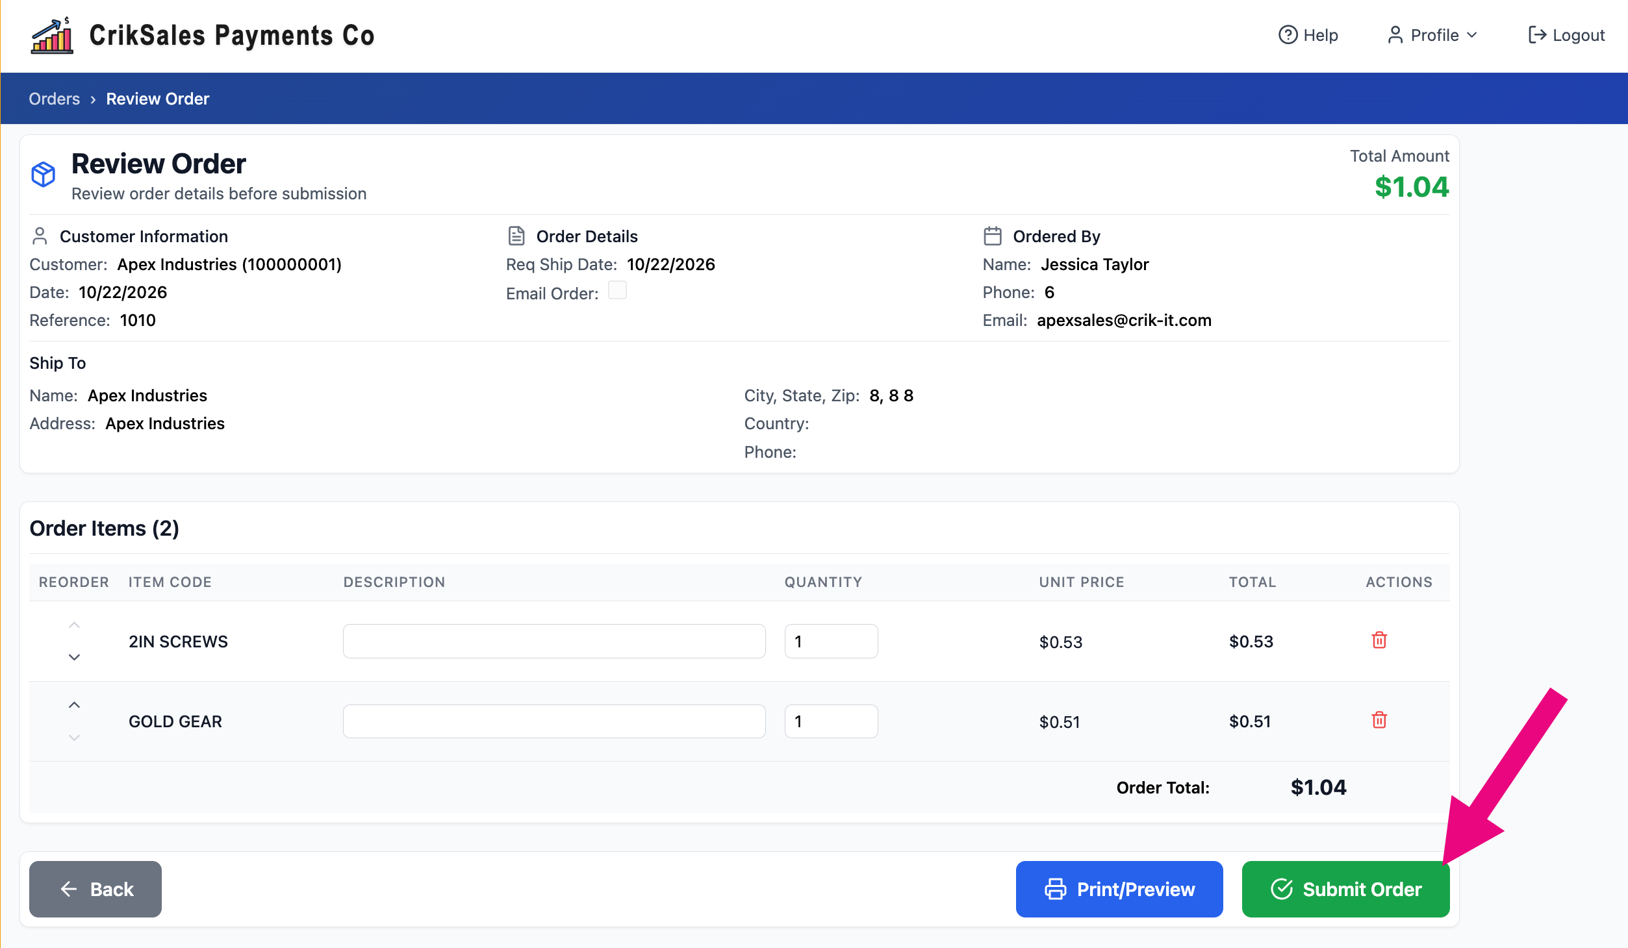Image resolution: width=1628 pixels, height=948 pixels.
Task: Click the Order Details document icon
Action: (516, 236)
